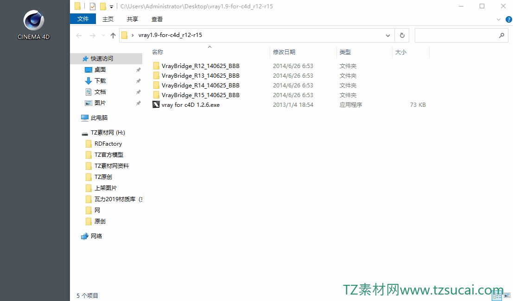Open the 主页 ribbon tab

point(108,19)
